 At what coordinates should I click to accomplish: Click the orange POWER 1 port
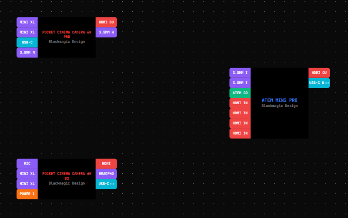point(27,194)
